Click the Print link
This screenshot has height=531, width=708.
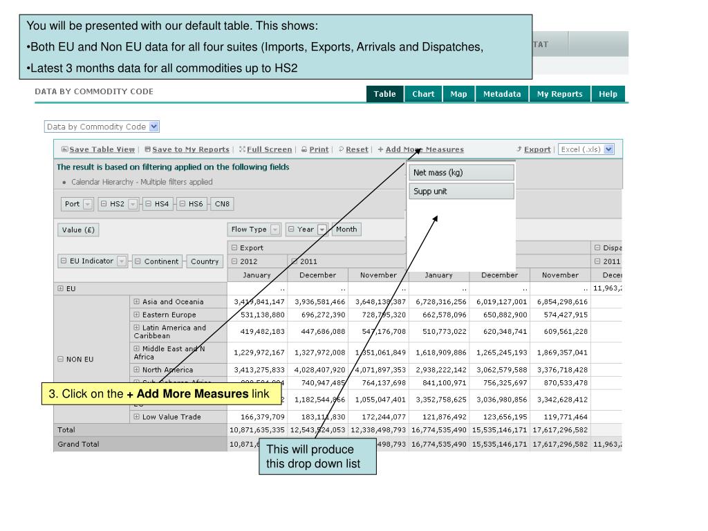point(319,149)
